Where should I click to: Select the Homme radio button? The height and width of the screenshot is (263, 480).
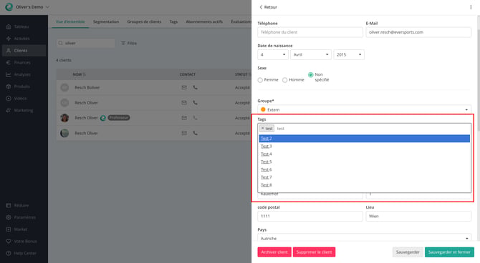284,80
